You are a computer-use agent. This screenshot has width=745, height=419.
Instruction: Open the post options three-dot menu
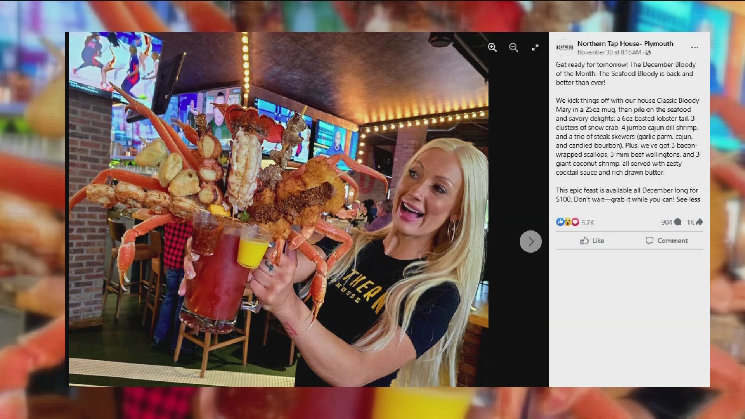[695, 48]
